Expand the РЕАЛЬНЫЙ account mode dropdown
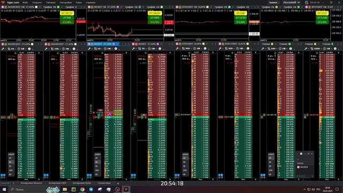The height and width of the screenshot is (193, 343). pyautogui.click(x=292, y=2)
